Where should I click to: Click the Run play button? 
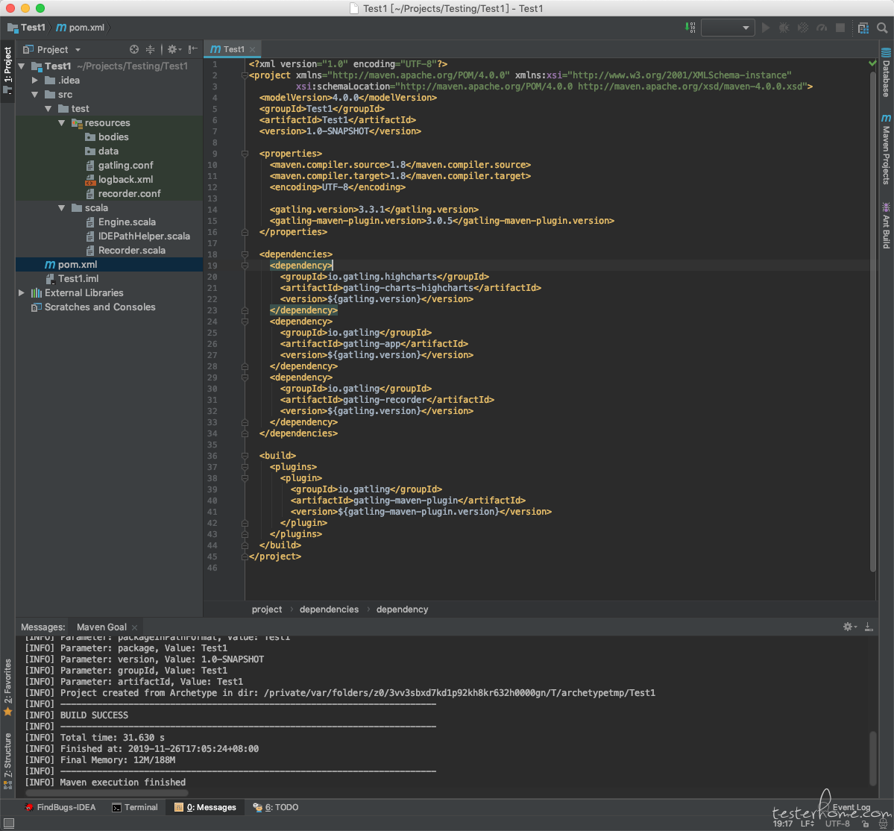coord(766,28)
